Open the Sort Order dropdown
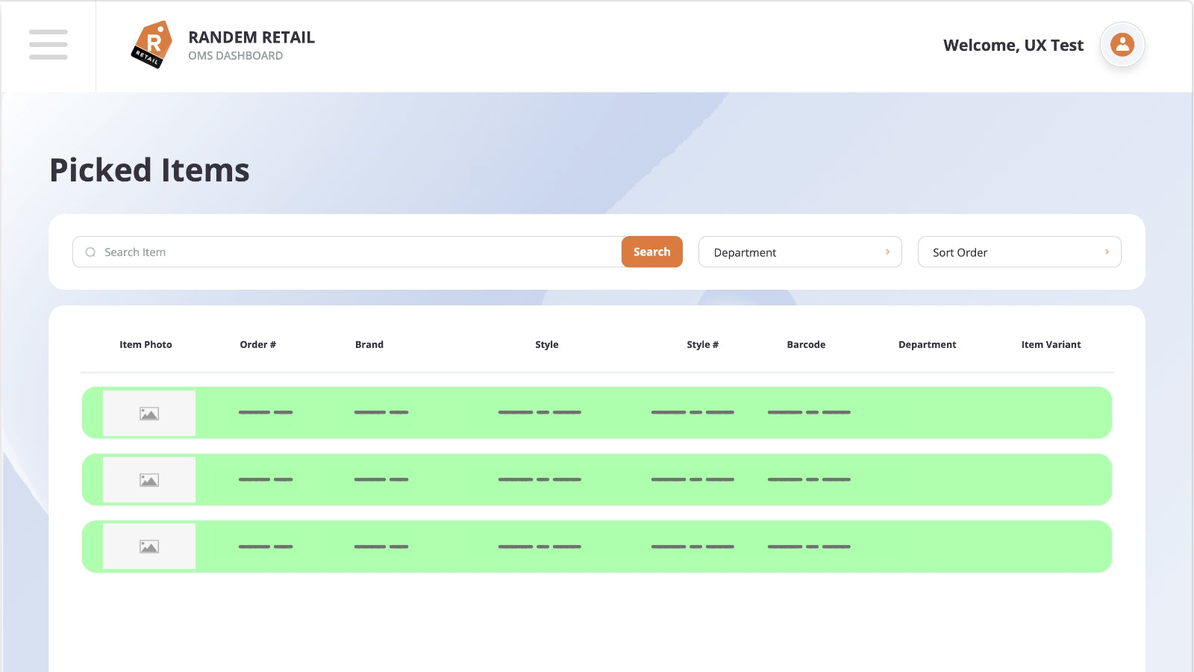This screenshot has width=1194, height=672. [x=1019, y=252]
